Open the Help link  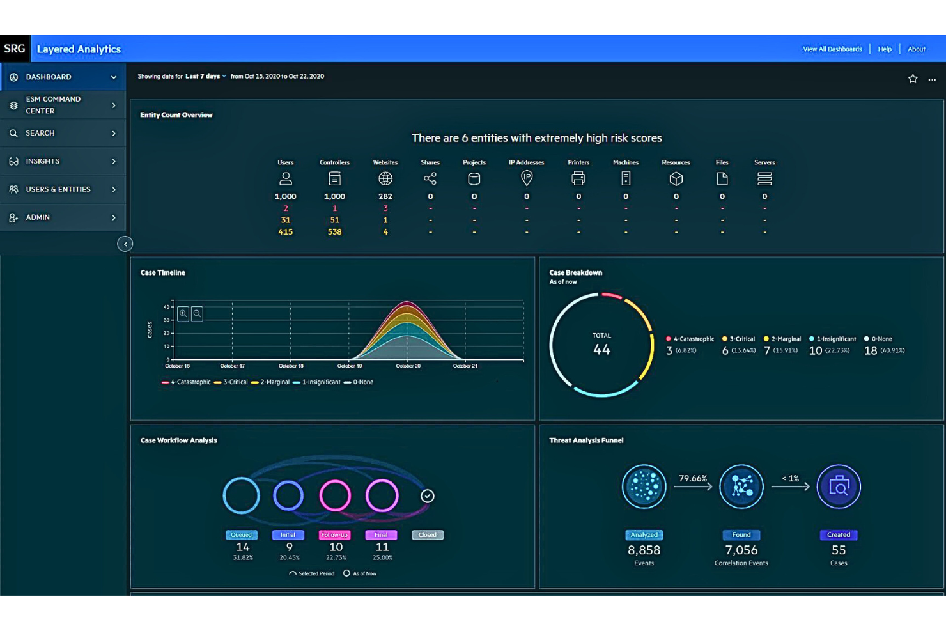point(885,49)
